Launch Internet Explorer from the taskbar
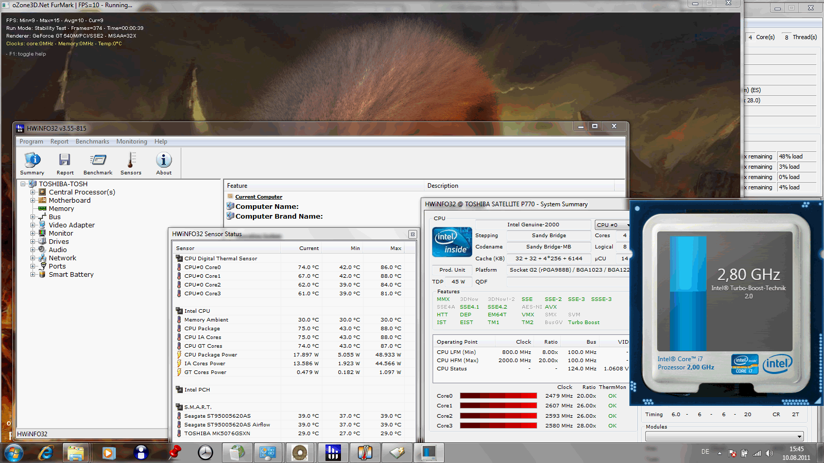Screen dimensions: 824x463 (46, 453)
